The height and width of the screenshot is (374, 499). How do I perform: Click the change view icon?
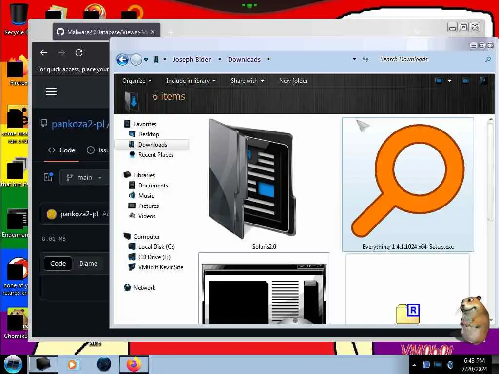[x=439, y=81]
